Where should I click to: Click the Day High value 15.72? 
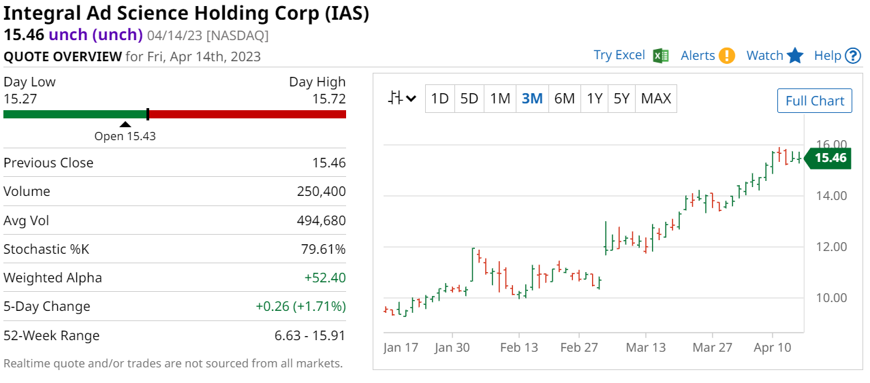(329, 99)
